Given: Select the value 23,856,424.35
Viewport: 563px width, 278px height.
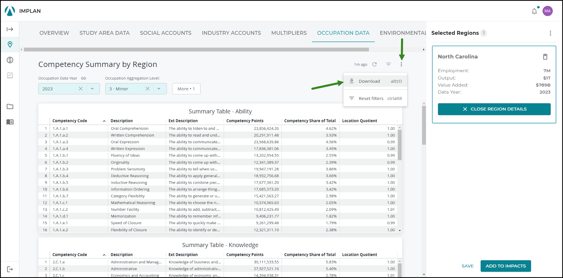Looking at the screenshot, I should pos(266,128).
